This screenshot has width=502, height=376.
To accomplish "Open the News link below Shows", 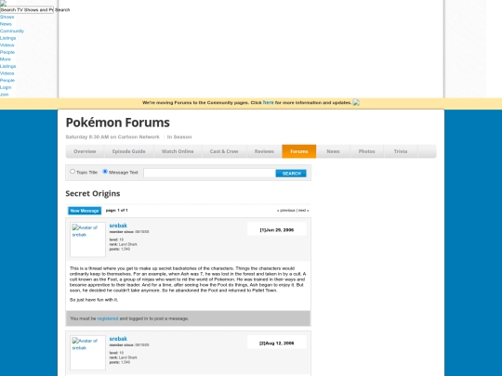I will tap(6, 24).
